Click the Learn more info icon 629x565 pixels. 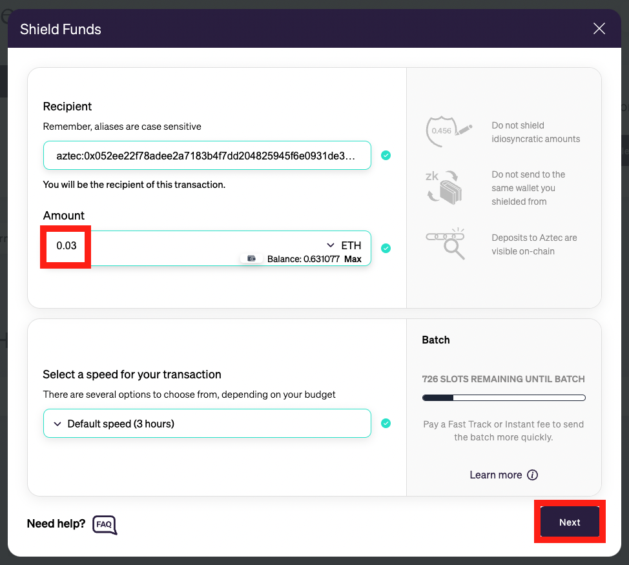[532, 475]
